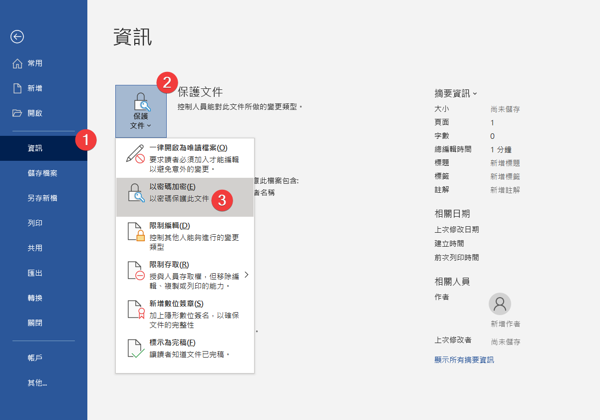600x420 pixels.
Task: Expand the 限制存取 submenu arrow
Action: (246, 275)
